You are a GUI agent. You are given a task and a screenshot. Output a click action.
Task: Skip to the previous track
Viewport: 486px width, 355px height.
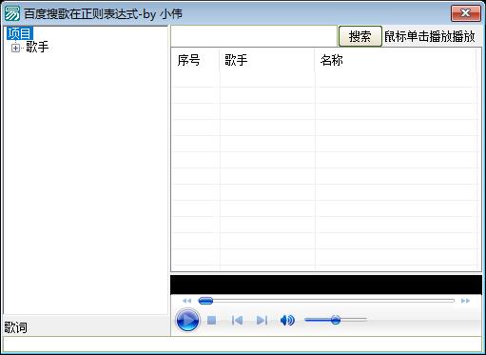237,320
